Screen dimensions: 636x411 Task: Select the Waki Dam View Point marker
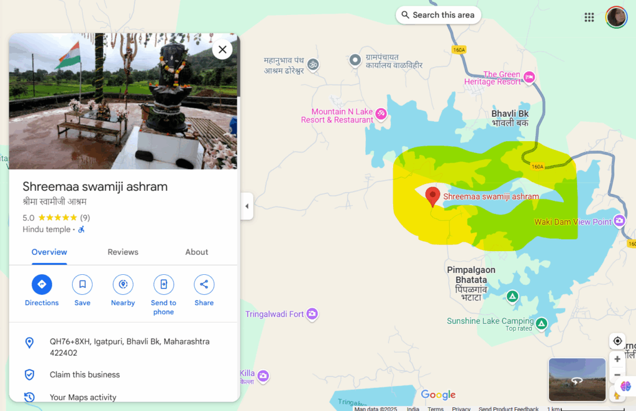point(619,221)
